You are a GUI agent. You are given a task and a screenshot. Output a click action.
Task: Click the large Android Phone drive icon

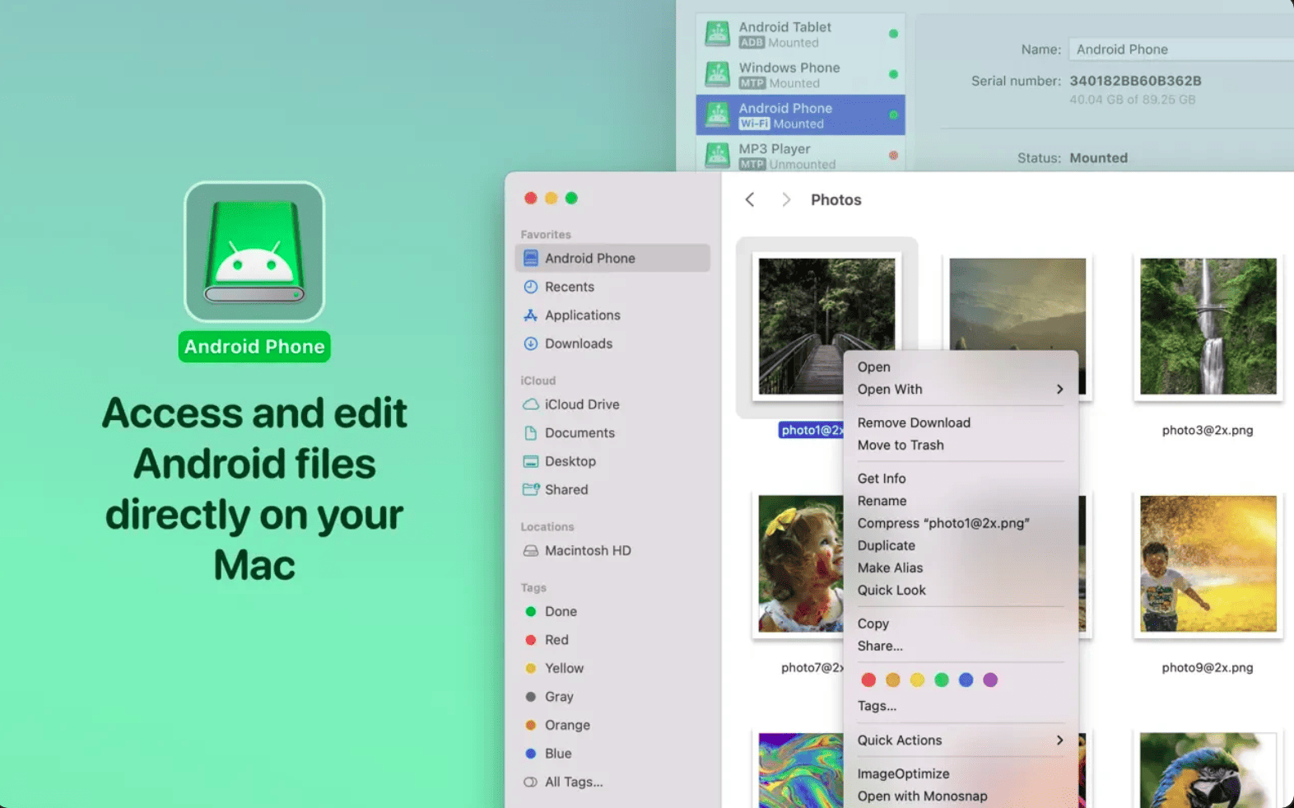254,251
